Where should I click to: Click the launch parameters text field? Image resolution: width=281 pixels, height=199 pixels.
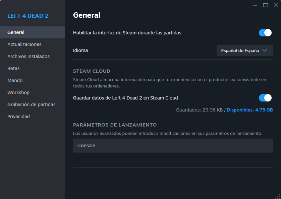(x=173, y=146)
